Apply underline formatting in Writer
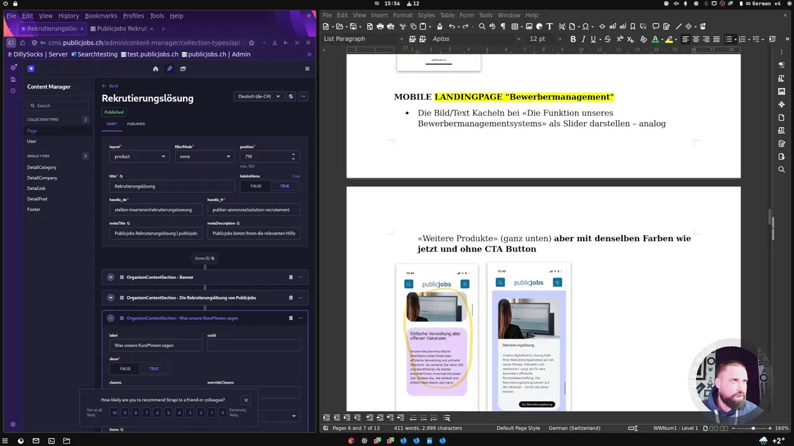 tap(593, 39)
